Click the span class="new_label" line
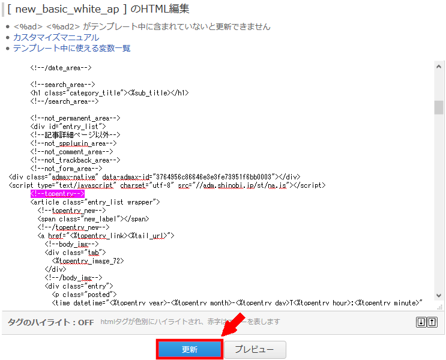This screenshot has height=360, width=446. point(93,219)
